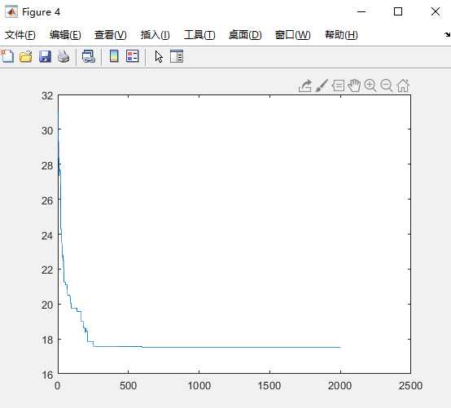Click the y-axis label 18
Viewport: 451px width, 408px height.
click(x=47, y=340)
